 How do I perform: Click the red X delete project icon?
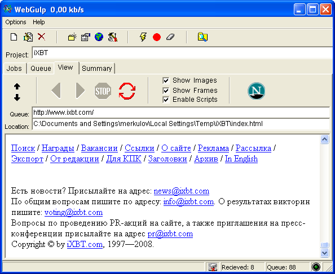point(41,37)
